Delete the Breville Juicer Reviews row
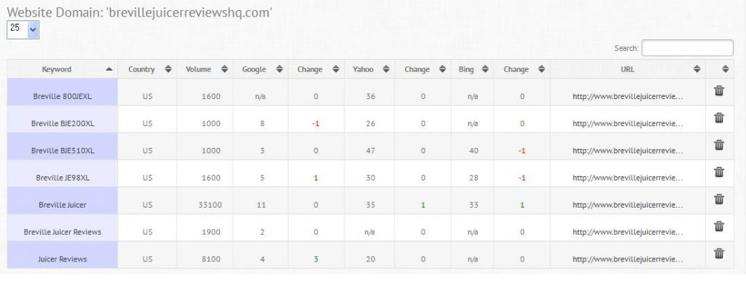The height and width of the screenshot is (295, 746). point(719,226)
